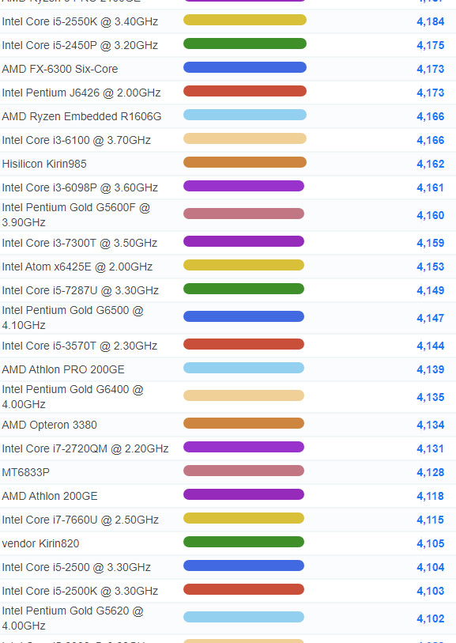The height and width of the screenshot is (643, 456).
Task: Click score 4,104 for i5-2500
Action: tap(430, 569)
